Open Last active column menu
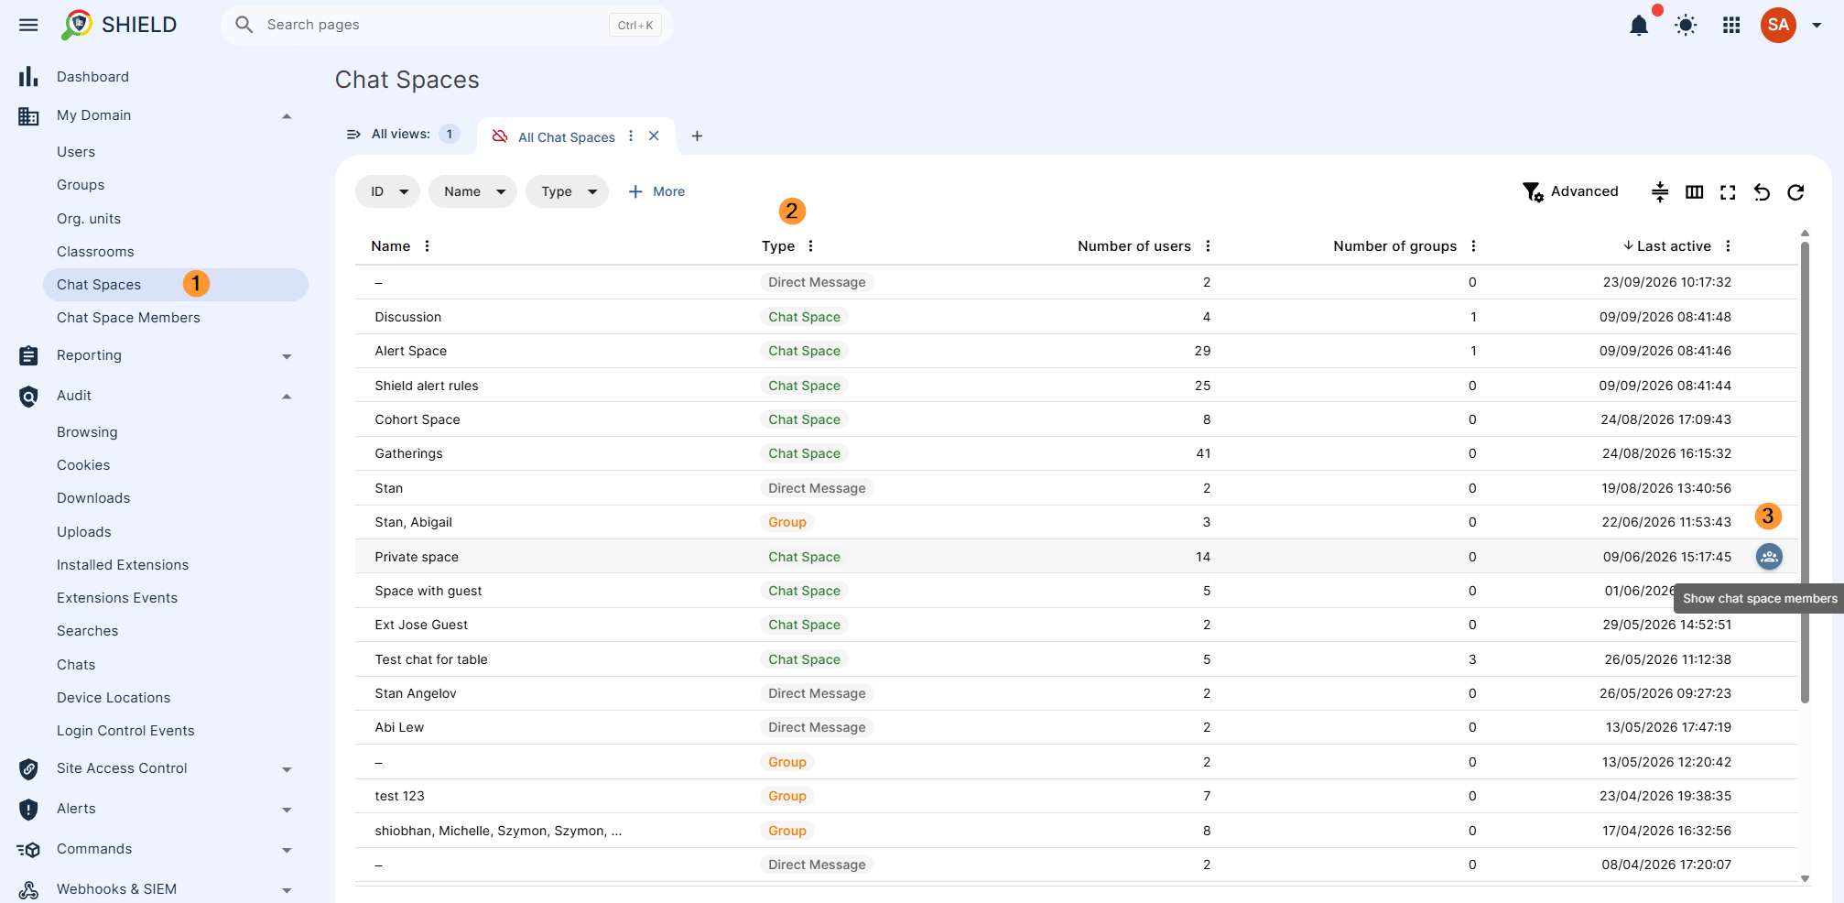1844x903 pixels. coord(1728,245)
